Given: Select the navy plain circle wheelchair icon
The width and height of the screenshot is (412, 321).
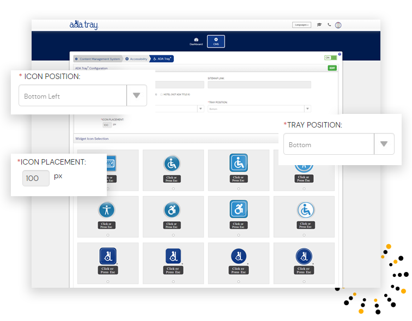Looking at the screenshot, I should click(x=239, y=256).
